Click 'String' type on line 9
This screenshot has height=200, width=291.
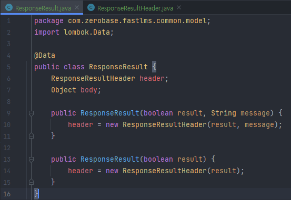(224, 113)
